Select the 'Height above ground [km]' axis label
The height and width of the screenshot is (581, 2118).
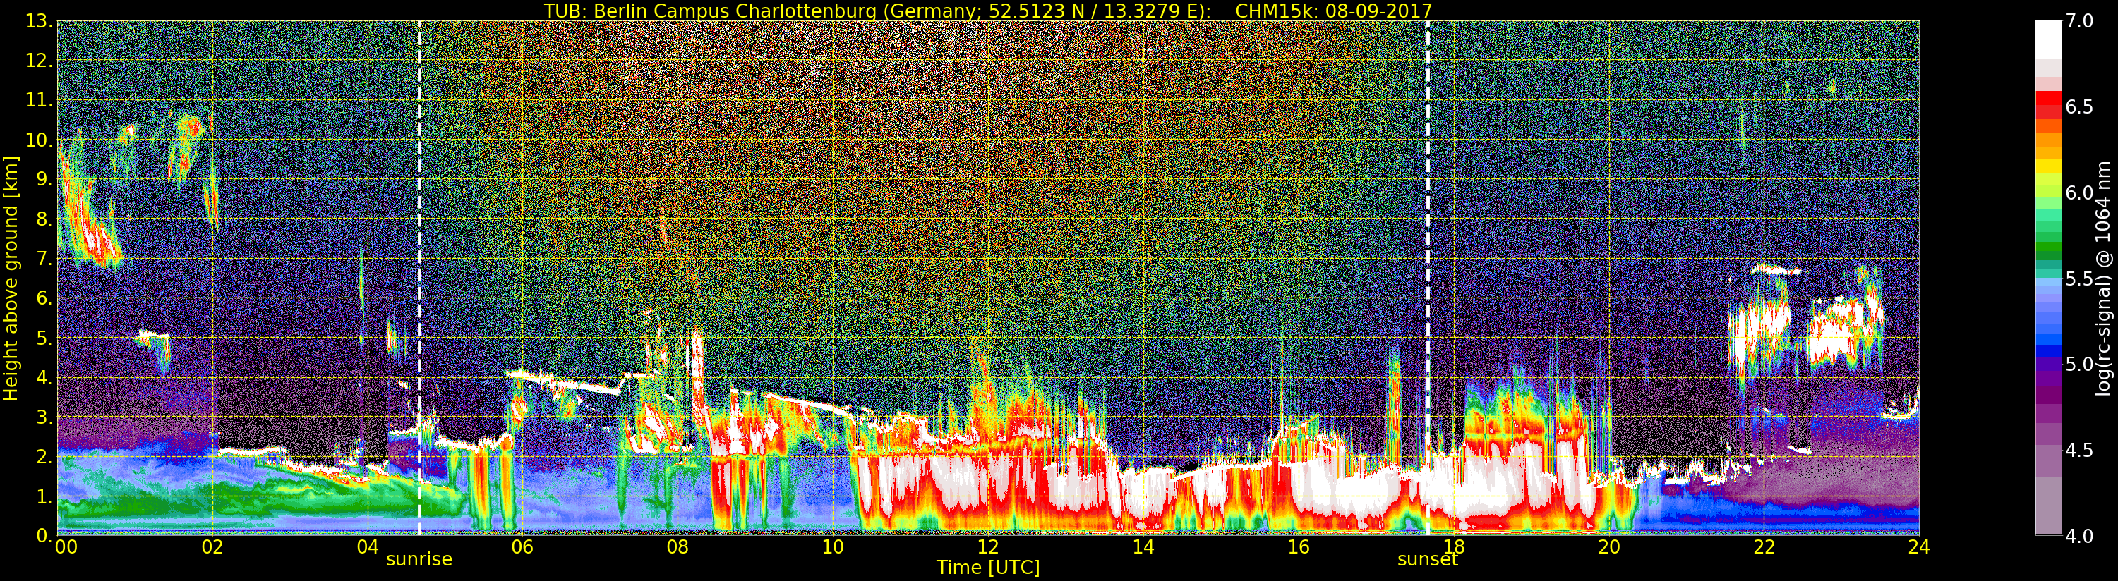(11, 278)
